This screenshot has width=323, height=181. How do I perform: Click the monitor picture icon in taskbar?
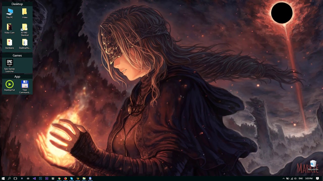(53, 178)
